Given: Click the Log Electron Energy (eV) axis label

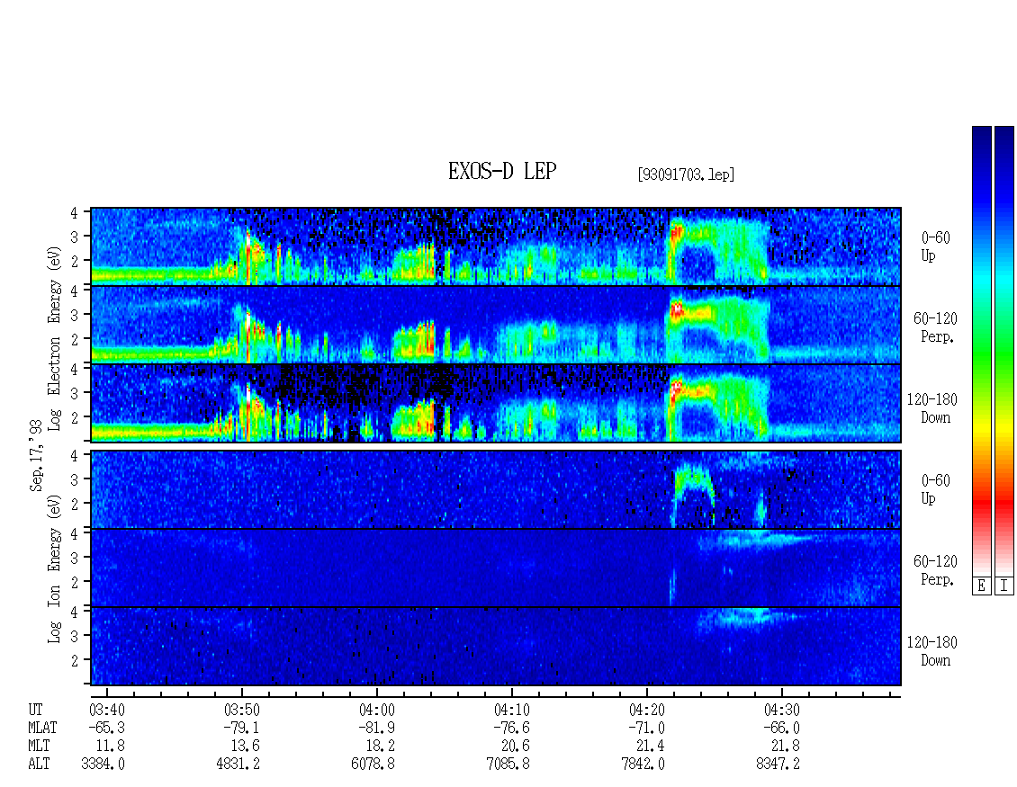Looking at the screenshot, I should coord(55,338).
